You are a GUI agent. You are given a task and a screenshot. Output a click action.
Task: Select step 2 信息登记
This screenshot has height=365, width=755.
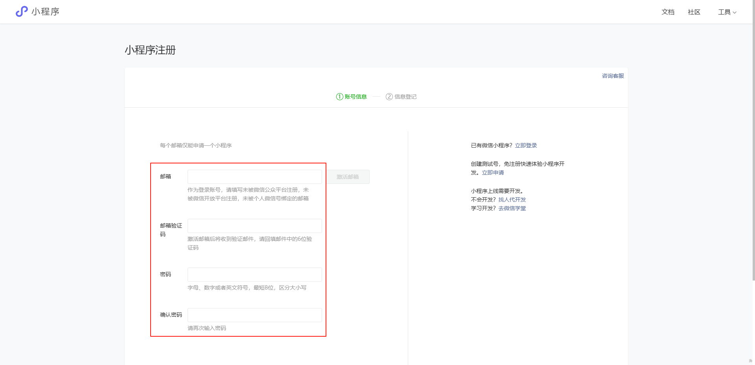pyautogui.click(x=401, y=97)
